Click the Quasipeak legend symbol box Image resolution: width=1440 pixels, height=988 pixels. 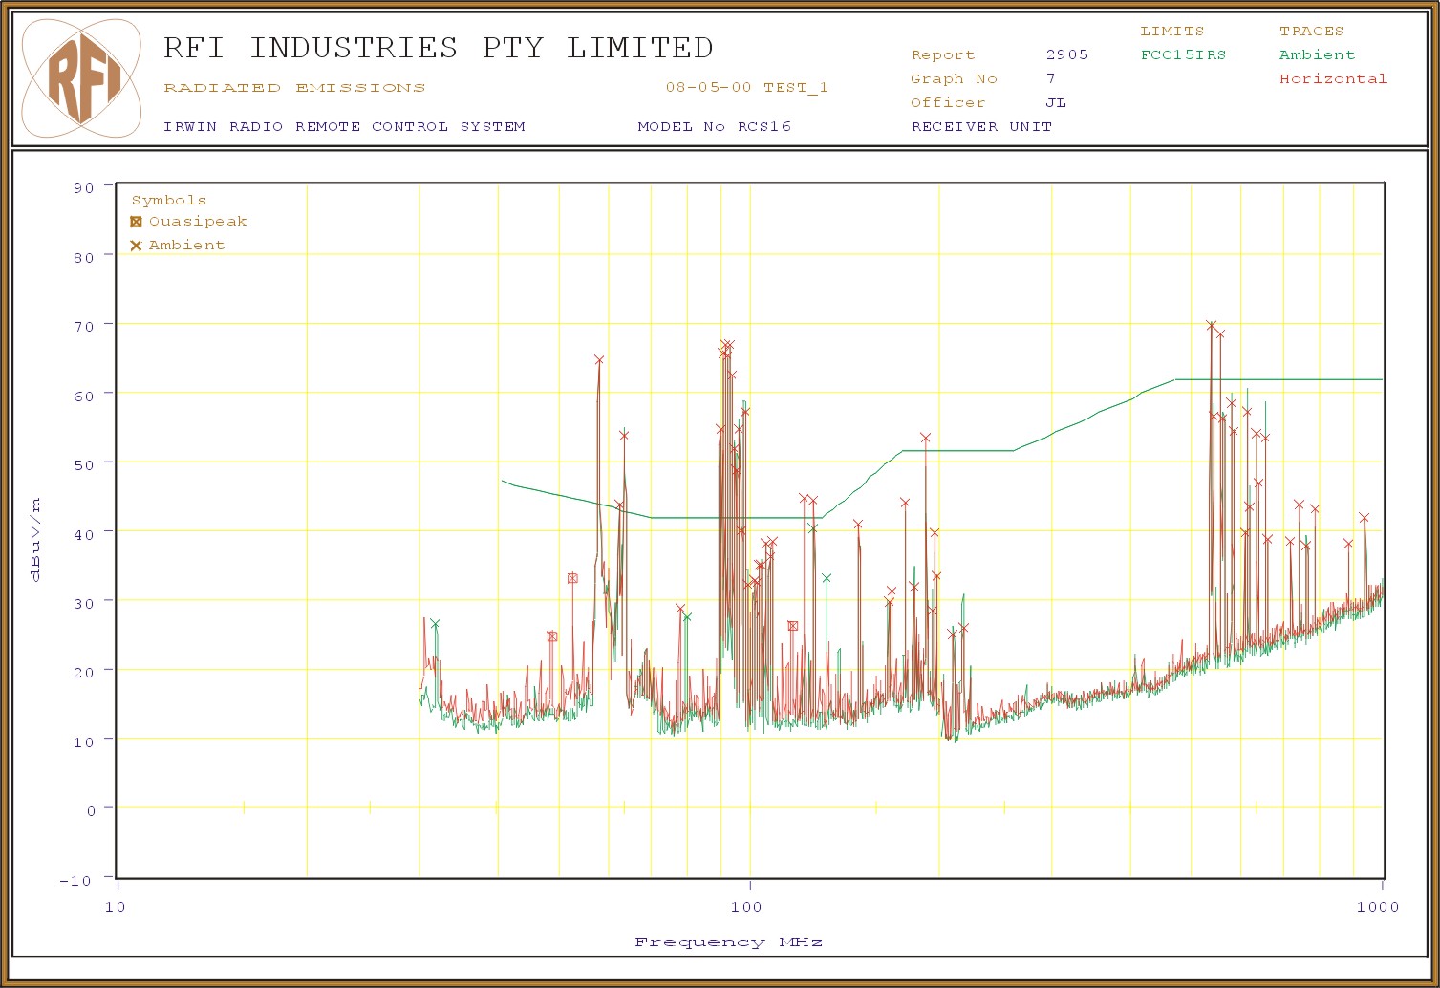[x=136, y=222]
